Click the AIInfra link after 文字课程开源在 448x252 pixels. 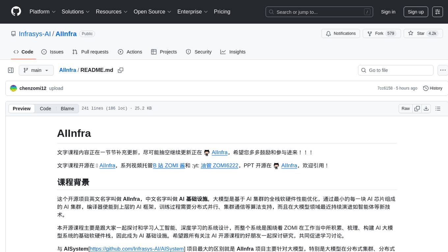pos(107,166)
